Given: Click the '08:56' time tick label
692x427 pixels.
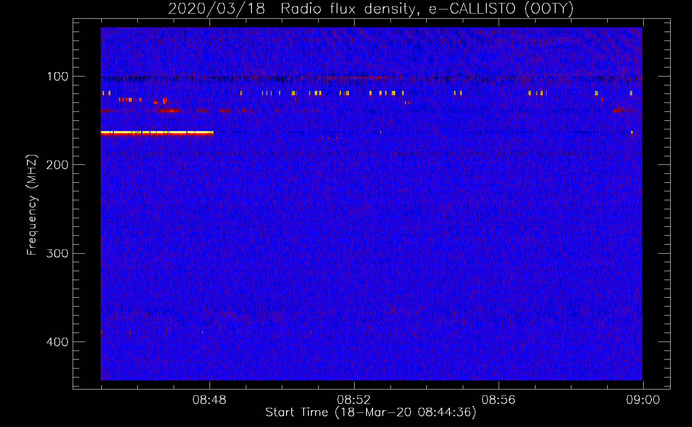Looking at the screenshot, I should click(499, 400).
